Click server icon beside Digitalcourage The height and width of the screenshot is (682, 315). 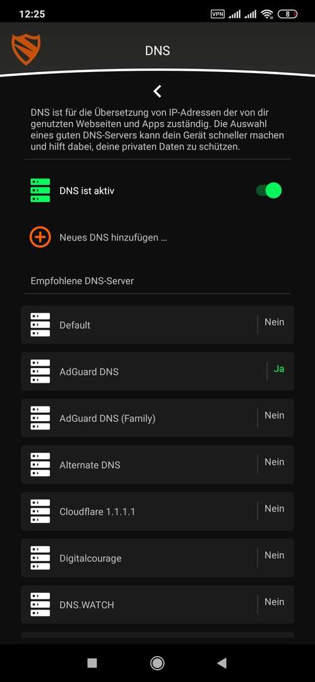[40, 558]
